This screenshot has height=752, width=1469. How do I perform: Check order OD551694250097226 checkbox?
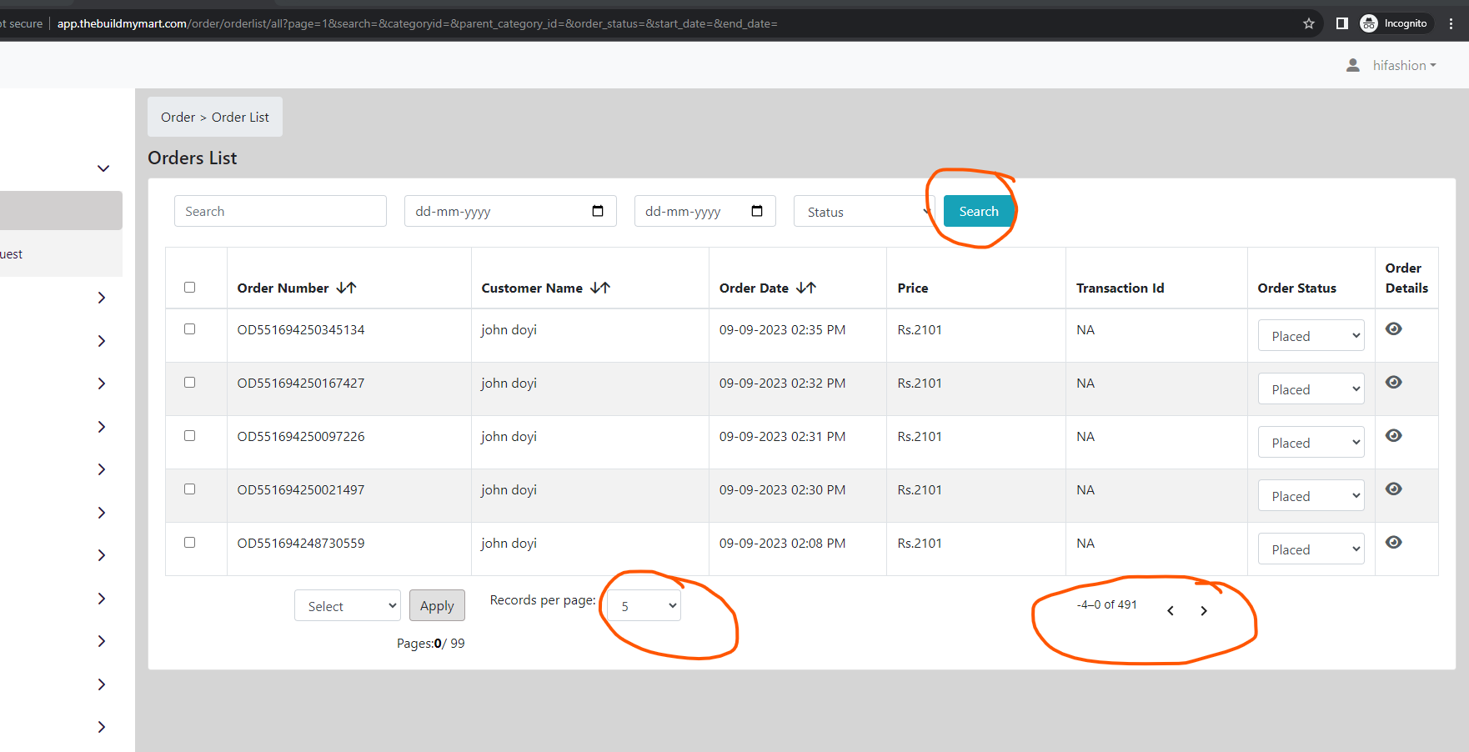point(190,436)
